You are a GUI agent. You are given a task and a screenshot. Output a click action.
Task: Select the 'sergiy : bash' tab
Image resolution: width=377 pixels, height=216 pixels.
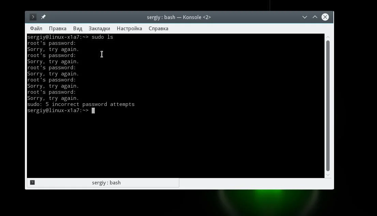(x=103, y=182)
